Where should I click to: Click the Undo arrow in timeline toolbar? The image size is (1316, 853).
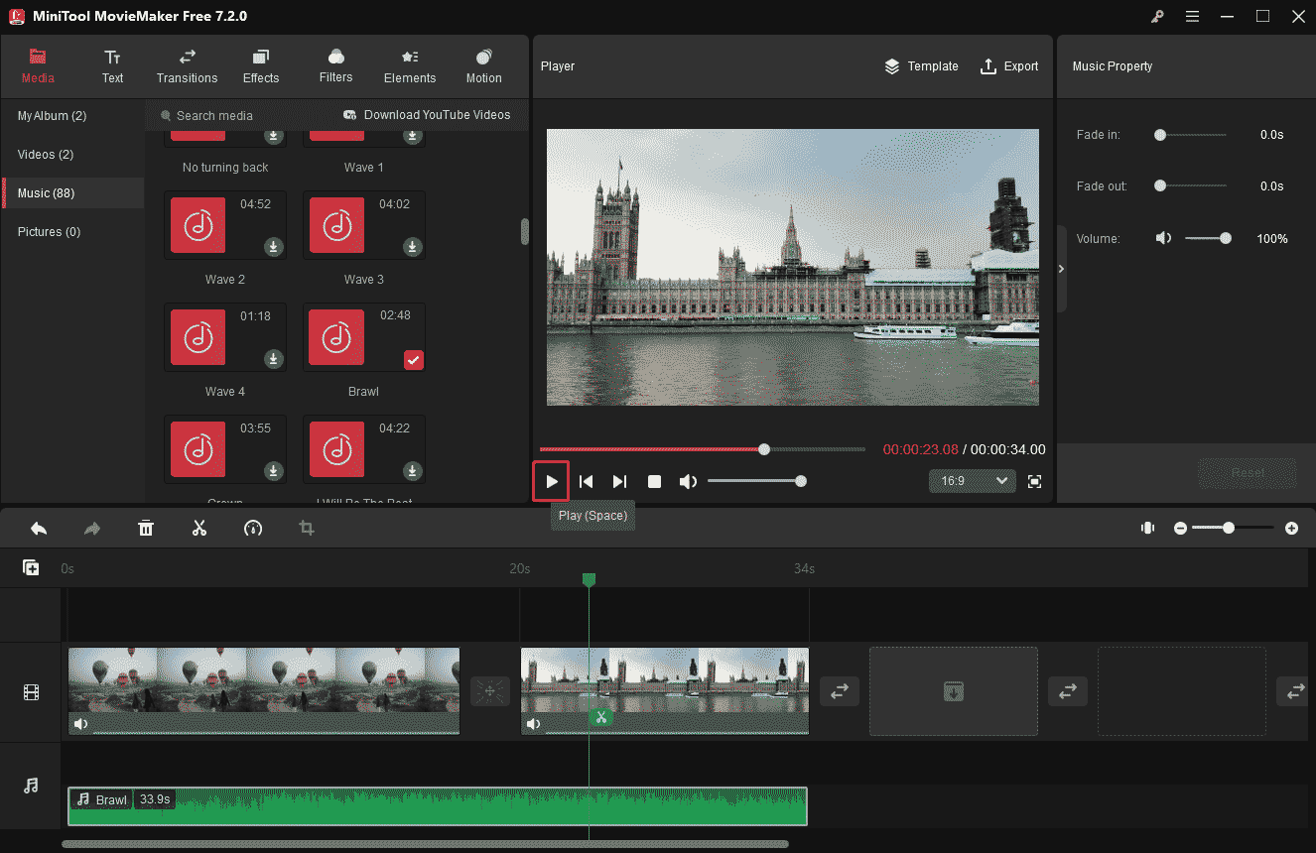[x=39, y=529]
